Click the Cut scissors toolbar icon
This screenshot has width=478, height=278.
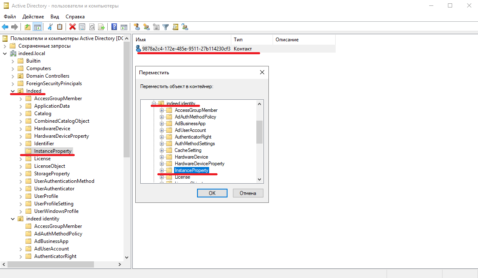point(50,27)
